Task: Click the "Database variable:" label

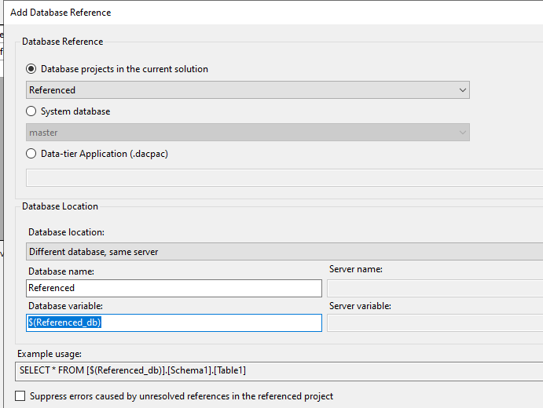Action: click(66, 306)
